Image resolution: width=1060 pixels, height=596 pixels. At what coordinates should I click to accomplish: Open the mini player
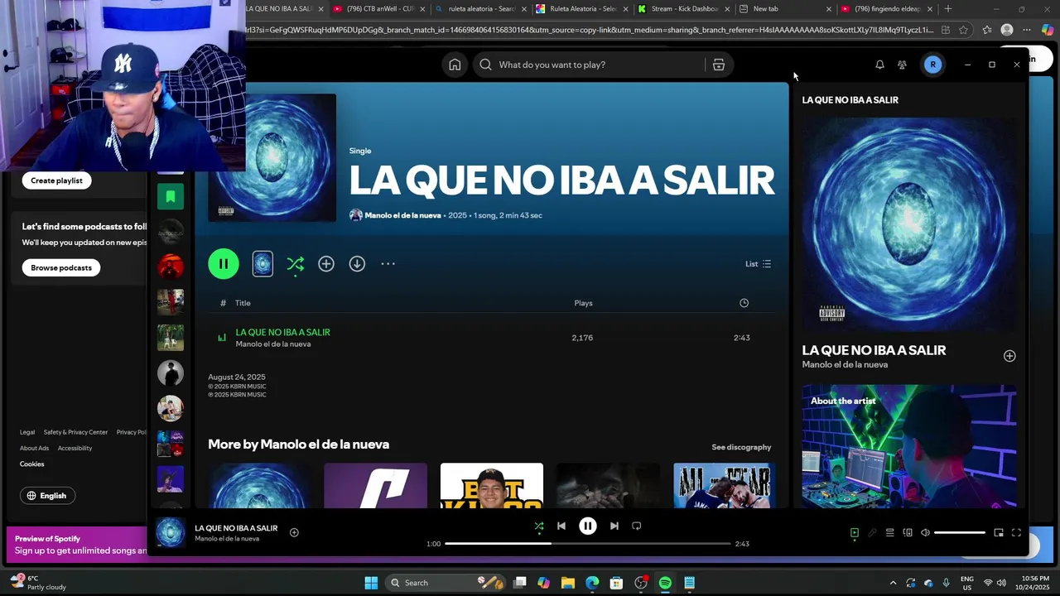[999, 533]
